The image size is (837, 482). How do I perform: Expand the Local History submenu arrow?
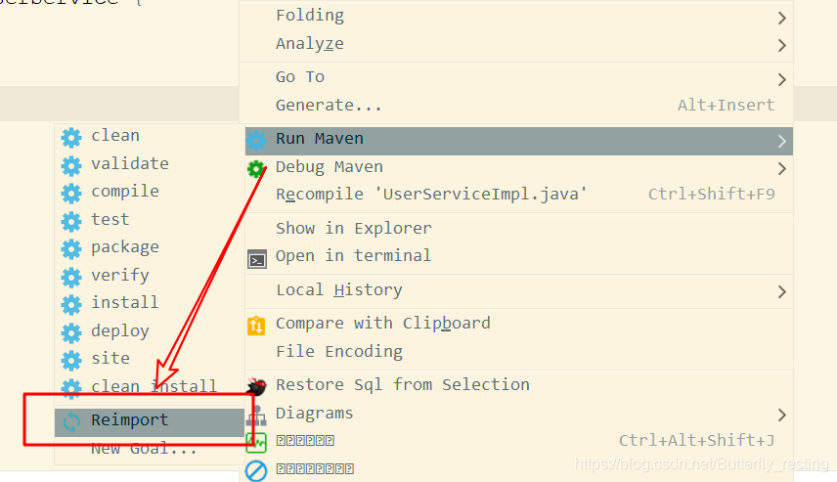(x=781, y=292)
